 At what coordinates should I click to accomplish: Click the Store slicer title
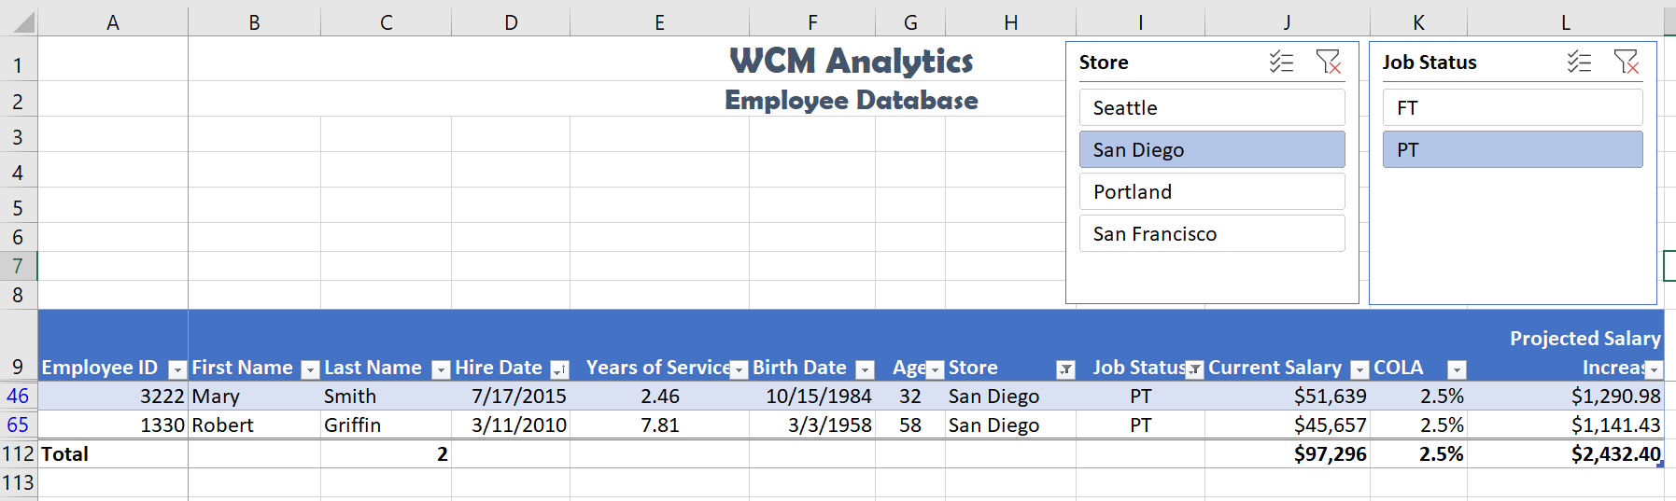click(x=1104, y=63)
